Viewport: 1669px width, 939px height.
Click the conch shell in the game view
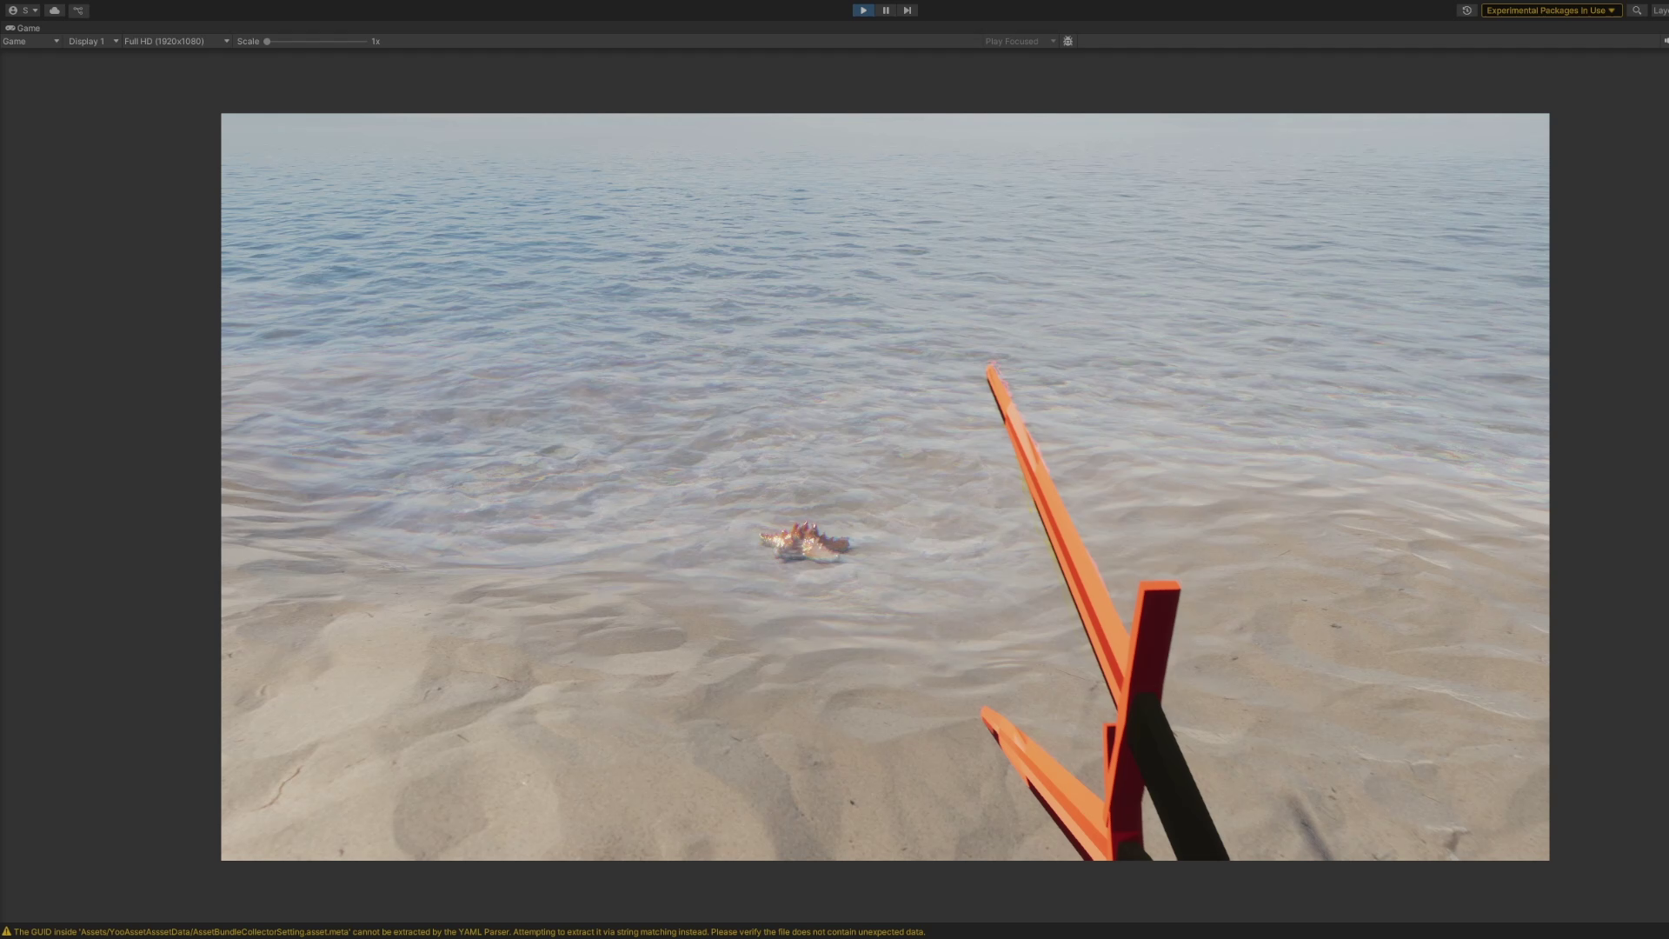pyautogui.click(x=805, y=543)
